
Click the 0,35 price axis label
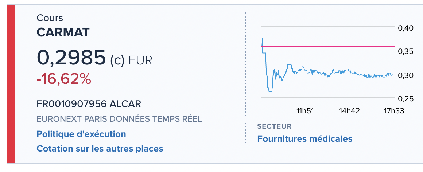pyautogui.click(x=405, y=51)
